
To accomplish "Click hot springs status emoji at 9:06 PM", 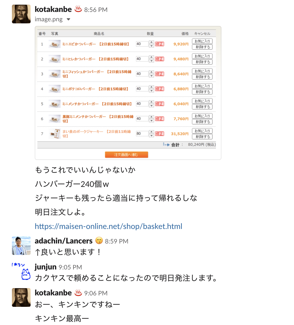I will [78, 293].
